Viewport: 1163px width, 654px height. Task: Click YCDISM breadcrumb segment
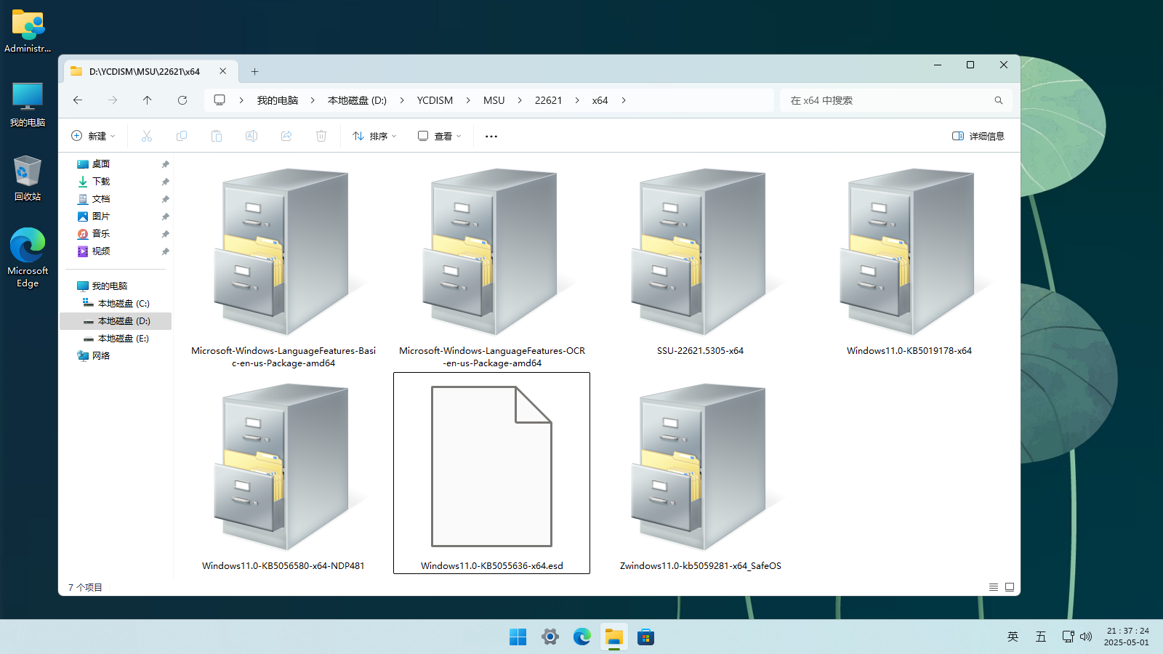point(435,100)
